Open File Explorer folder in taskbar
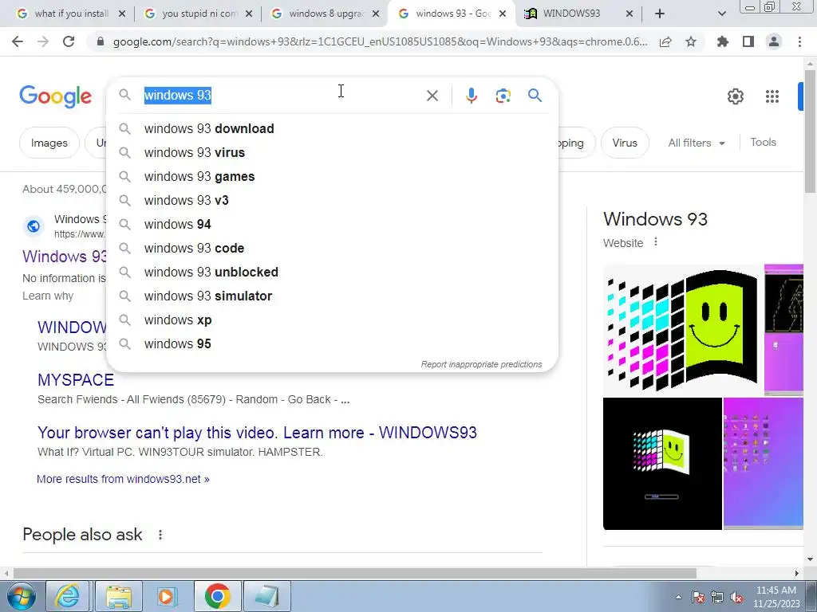This screenshot has height=612, width=817. [119, 596]
